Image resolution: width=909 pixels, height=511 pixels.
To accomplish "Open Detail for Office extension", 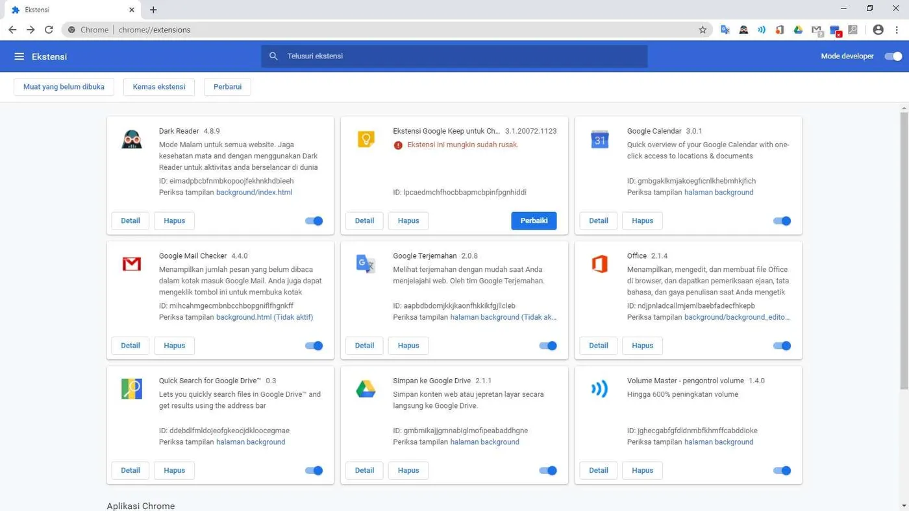I will [x=599, y=346].
